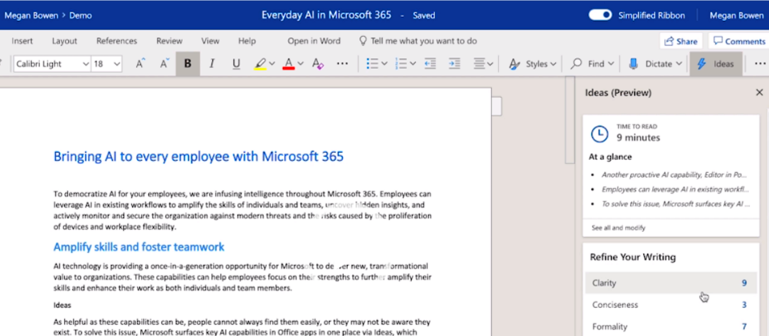769x336 pixels.
Task: Decrease the paragraph indent
Action: click(x=430, y=64)
